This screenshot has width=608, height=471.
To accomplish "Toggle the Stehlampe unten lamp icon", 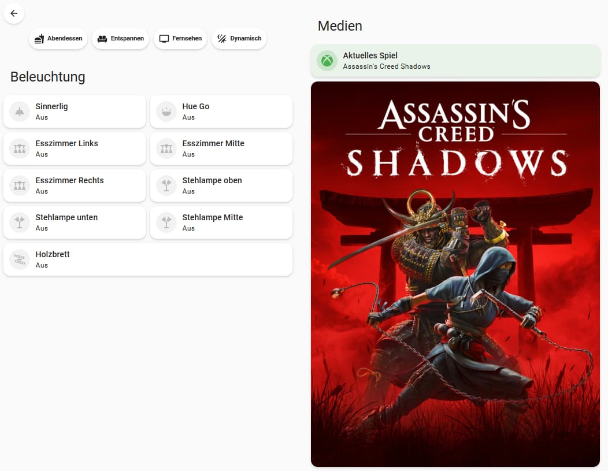I will click(20, 222).
